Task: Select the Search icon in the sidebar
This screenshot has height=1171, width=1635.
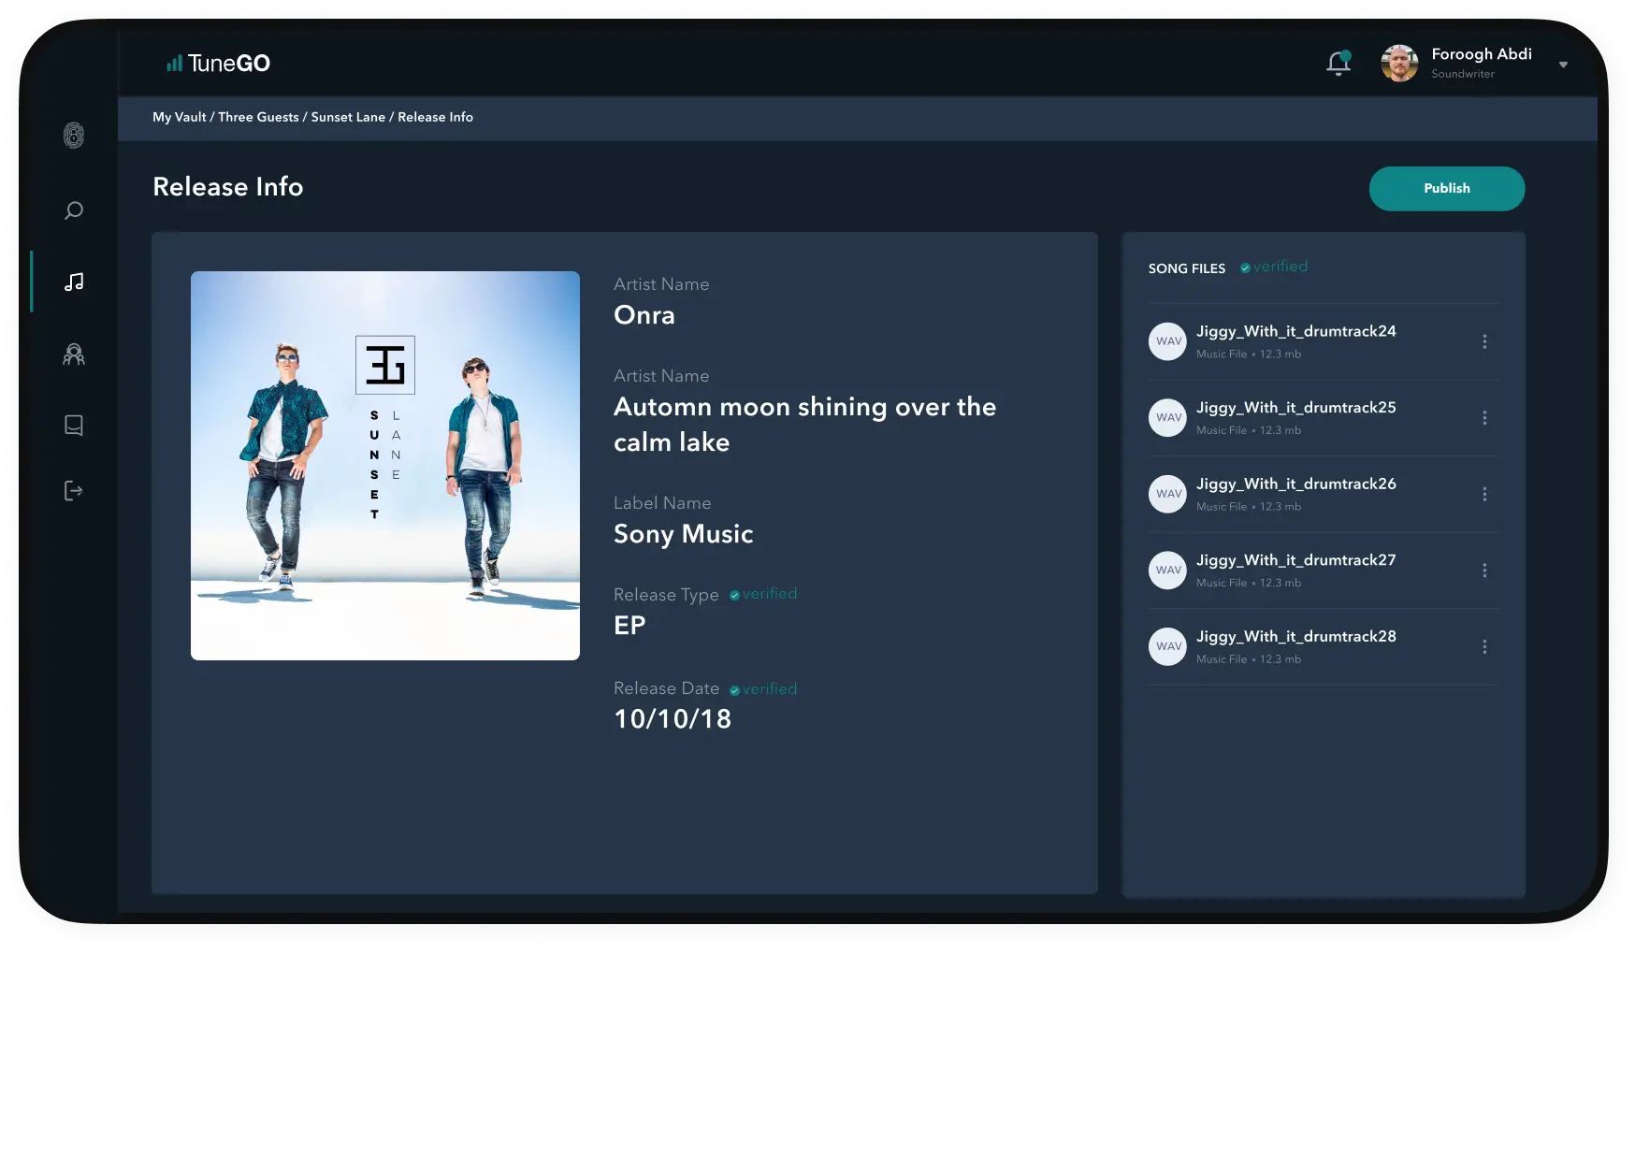Action: 73,210
